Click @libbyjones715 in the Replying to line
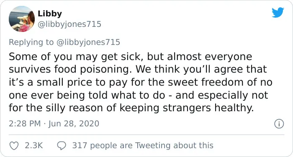Image resolution: width=293 pixels, height=157 pixels. pyautogui.click(x=88, y=42)
